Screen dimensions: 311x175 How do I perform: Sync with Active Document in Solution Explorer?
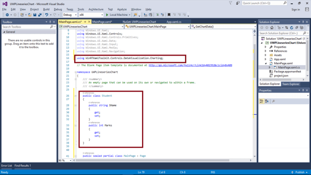(x=287, y=28)
